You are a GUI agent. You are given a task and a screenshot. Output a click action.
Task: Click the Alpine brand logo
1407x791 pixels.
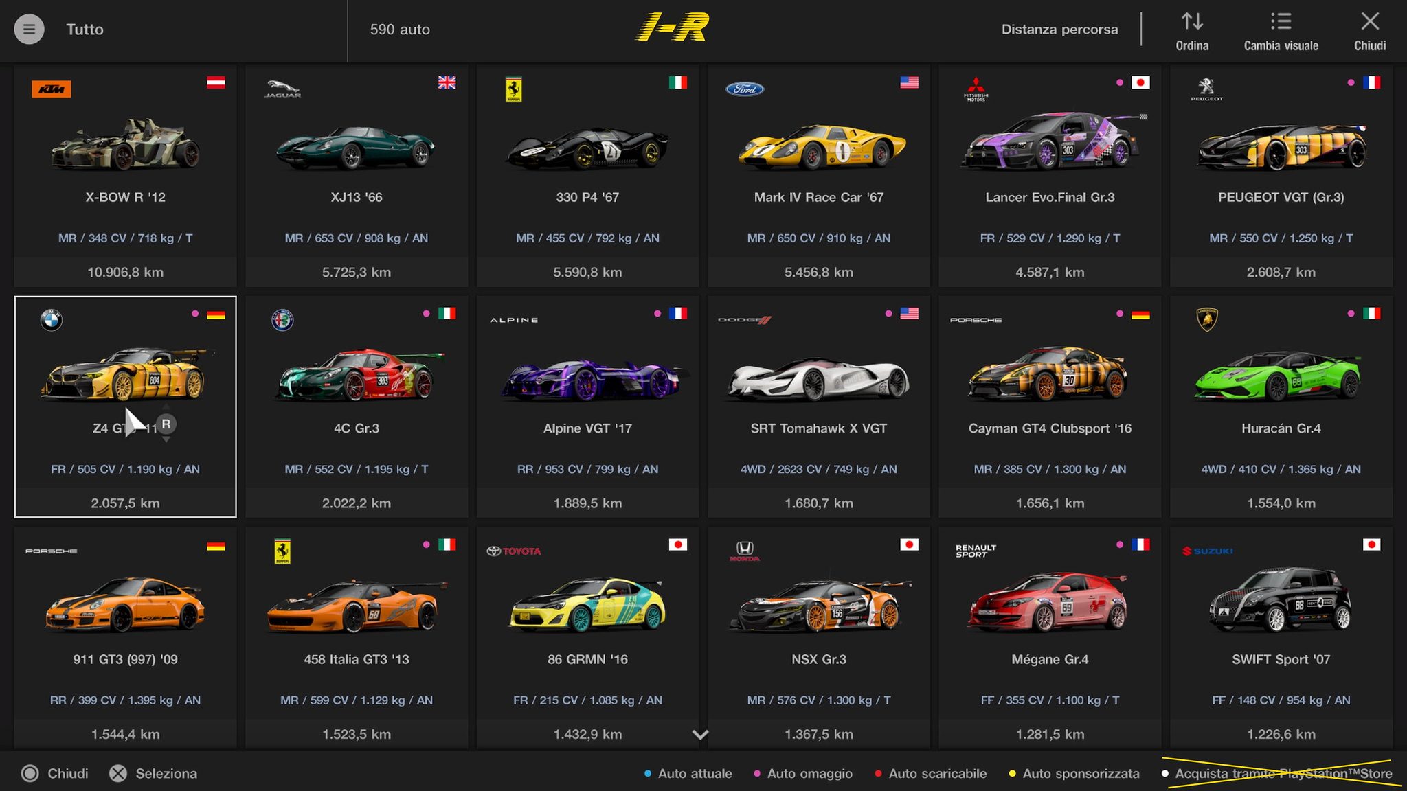(514, 320)
